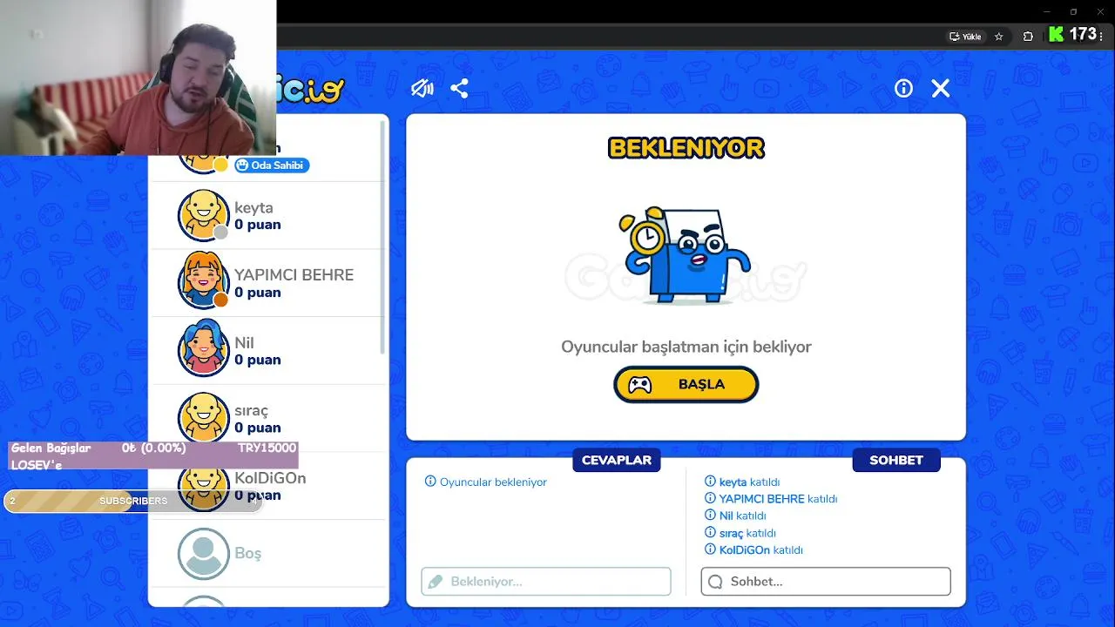Screen dimensions: 1115x627
Task: Open the browser three-dot menu
Action: point(1102,37)
